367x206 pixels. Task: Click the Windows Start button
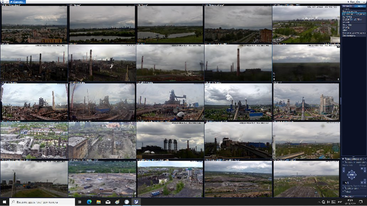[4, 202]
